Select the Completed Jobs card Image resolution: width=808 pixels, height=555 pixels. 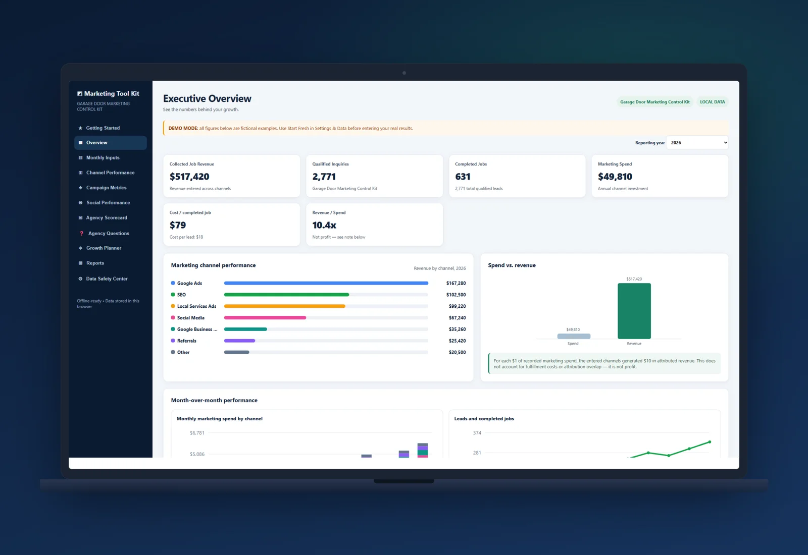pos(517,176)
